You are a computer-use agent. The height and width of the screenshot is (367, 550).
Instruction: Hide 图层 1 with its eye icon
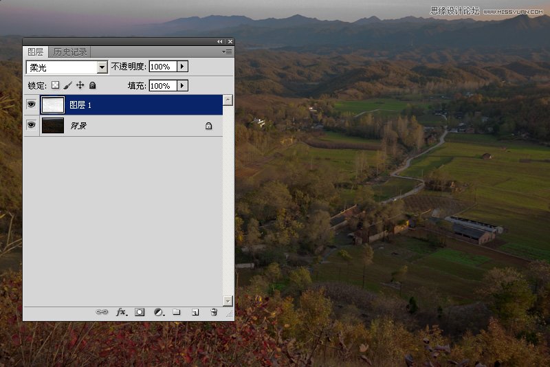point(31,104)
